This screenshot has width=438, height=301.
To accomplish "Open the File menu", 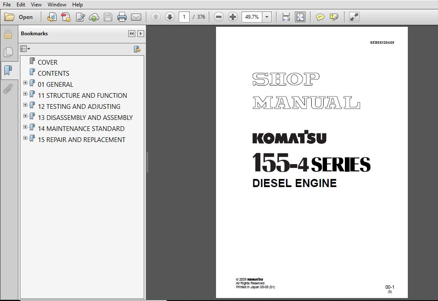I will tap(7, 5).
